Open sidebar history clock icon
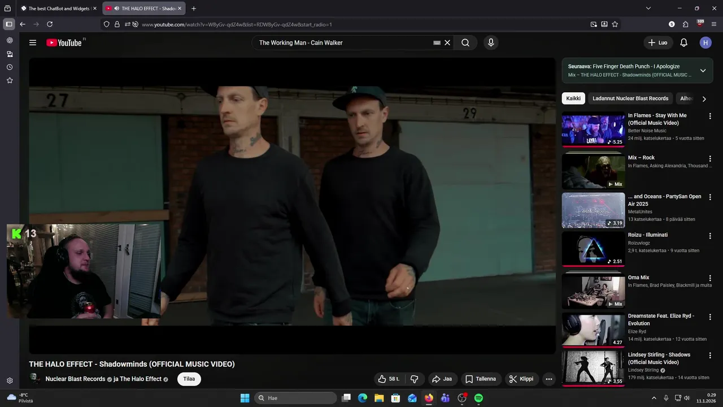The height and width of the screenshot is (407, 723). point(10,67)
